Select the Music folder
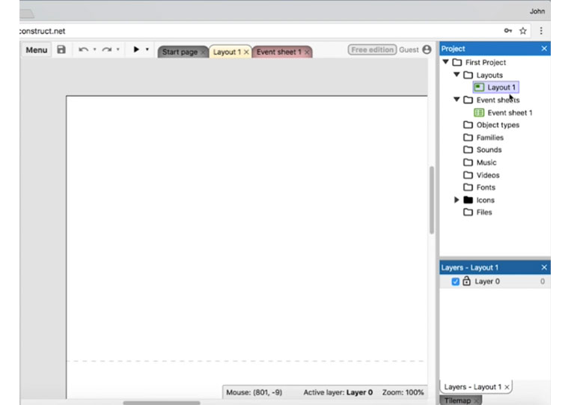 [x=486, y=162]
